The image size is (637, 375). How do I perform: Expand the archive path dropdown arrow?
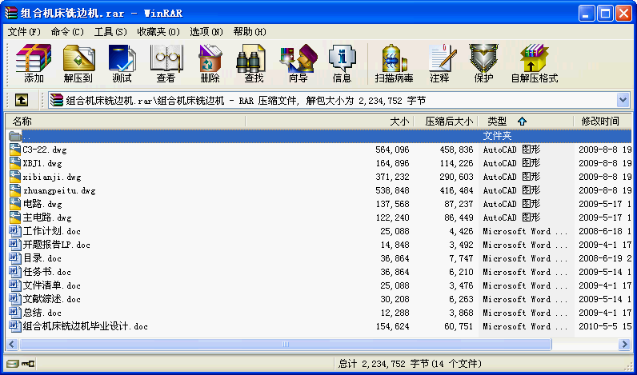pos(623,101)
